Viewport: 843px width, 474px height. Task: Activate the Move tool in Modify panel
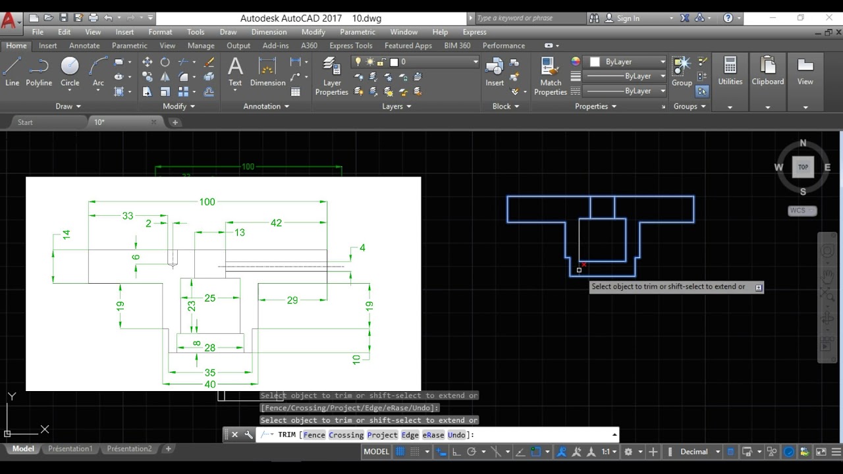point(147,62)
